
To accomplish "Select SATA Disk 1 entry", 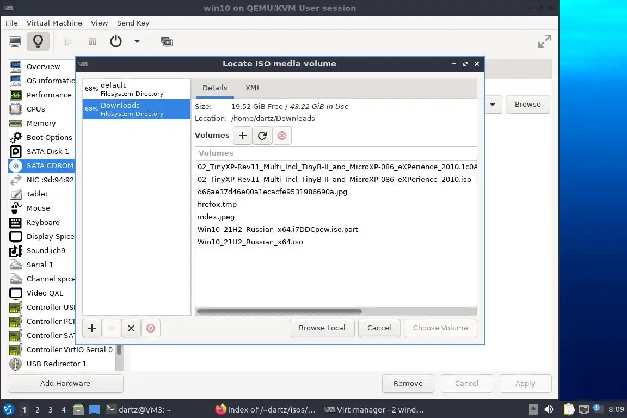I will click(41, 152).
